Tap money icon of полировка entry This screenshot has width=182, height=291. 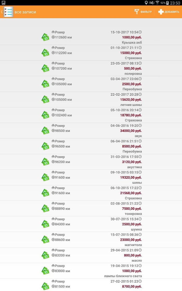pos(45,68)
